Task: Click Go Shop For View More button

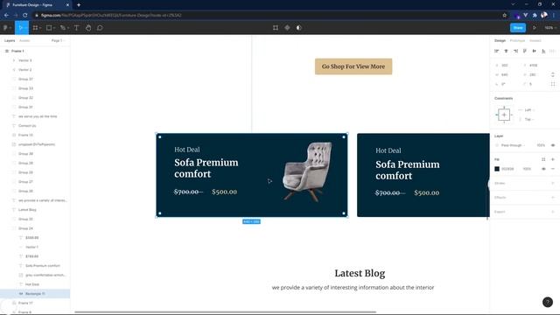Action: pos(353,66)
